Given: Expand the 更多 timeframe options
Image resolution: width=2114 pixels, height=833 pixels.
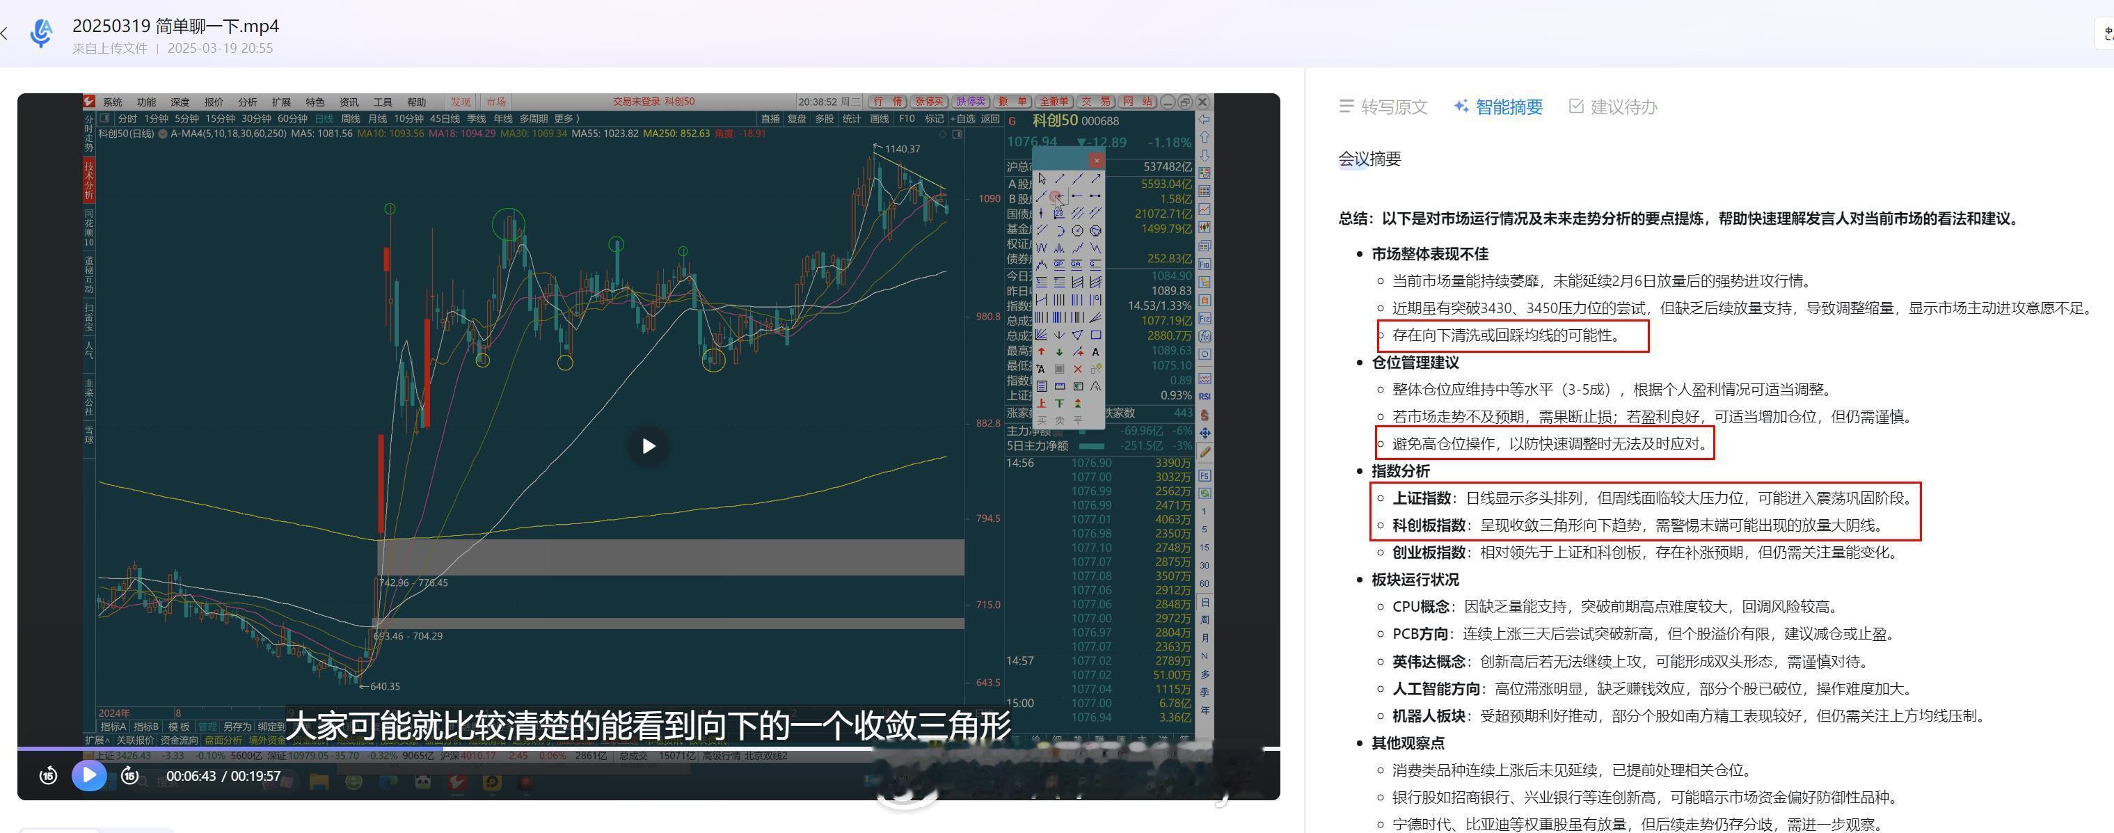Looking at the screenshot, I should (566, 119).
